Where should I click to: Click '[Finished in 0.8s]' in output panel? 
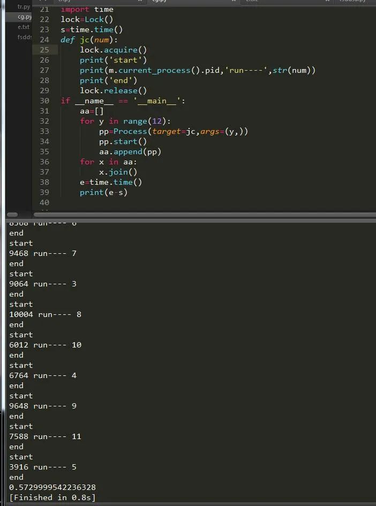tap(52, 497)
